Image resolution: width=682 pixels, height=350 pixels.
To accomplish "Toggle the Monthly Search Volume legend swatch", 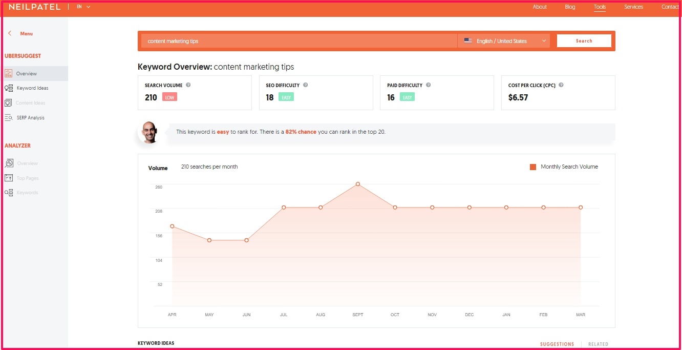I will click(x=533, y=167).
